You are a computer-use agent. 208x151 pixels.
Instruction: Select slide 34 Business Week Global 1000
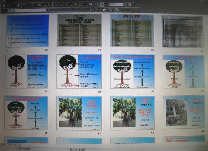(x=79, y=30)
